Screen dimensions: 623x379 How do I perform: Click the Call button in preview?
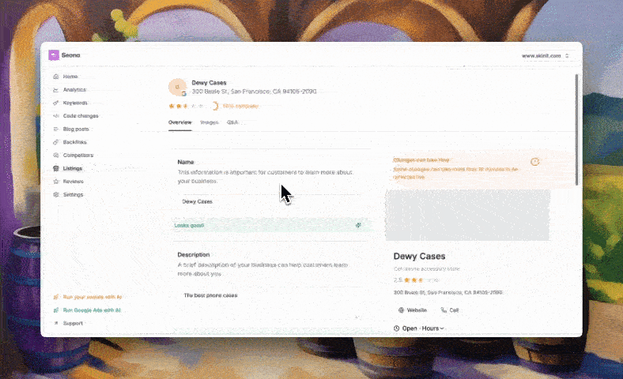click(x=450, y=310)
